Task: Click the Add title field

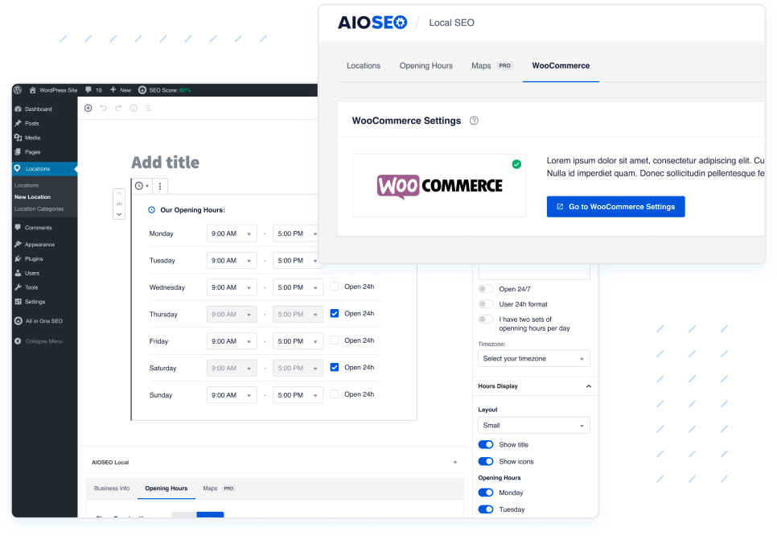Action: pyautogui.click(x=165, y=163)
